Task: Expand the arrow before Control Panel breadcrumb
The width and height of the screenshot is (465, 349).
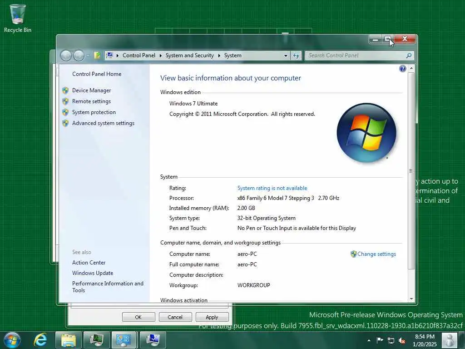Action: click(118, 55)
